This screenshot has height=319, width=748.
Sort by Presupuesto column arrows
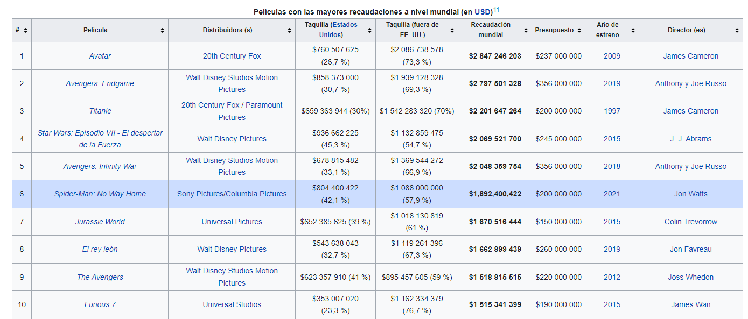(579, 30)
